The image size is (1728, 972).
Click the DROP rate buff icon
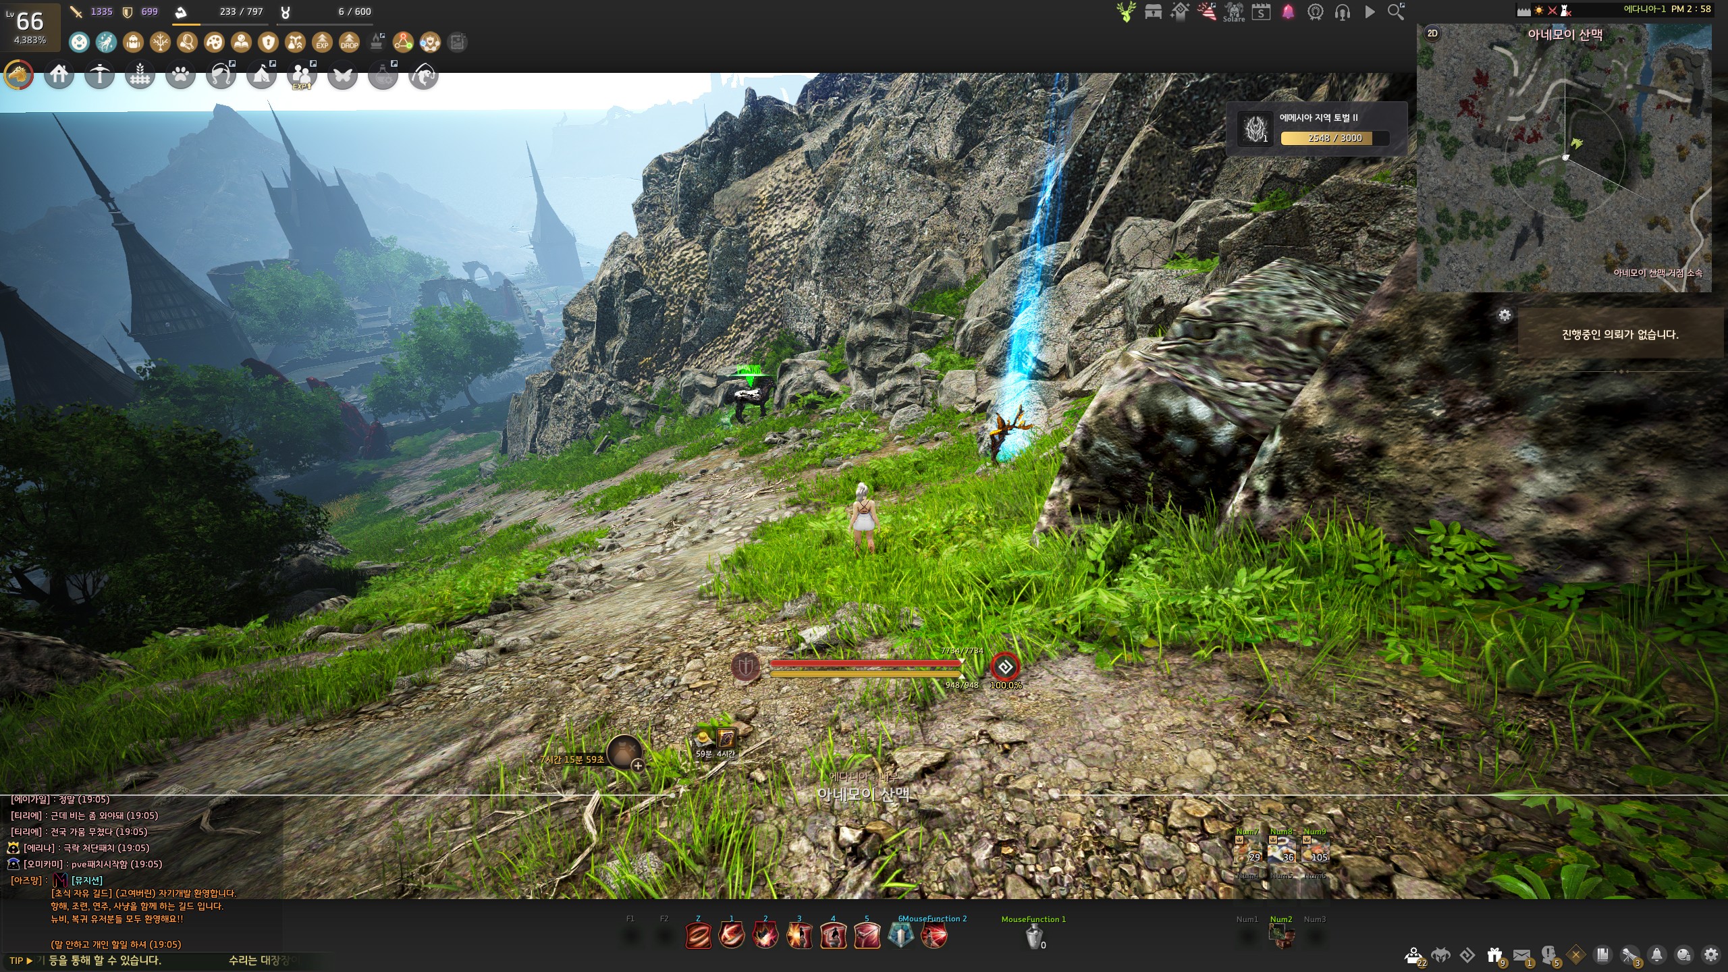click(349, 43)
